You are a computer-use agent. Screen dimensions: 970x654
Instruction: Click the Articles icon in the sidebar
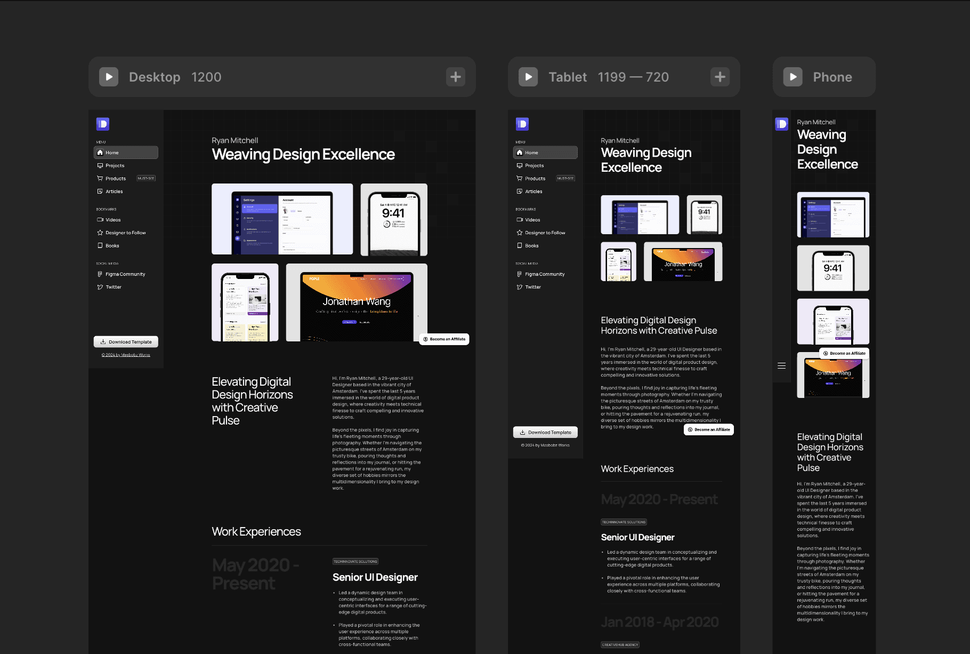click(x=100, y=191)
